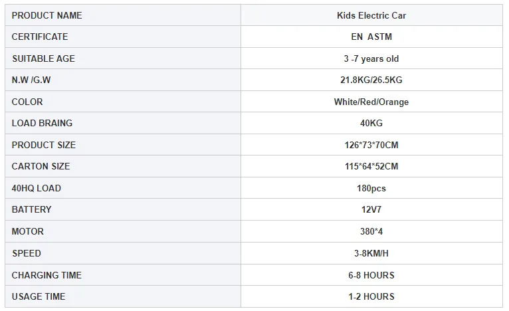Select the 380*4 motor value
The height and width of the screenshot is (311, 509).
pos(371,231)
